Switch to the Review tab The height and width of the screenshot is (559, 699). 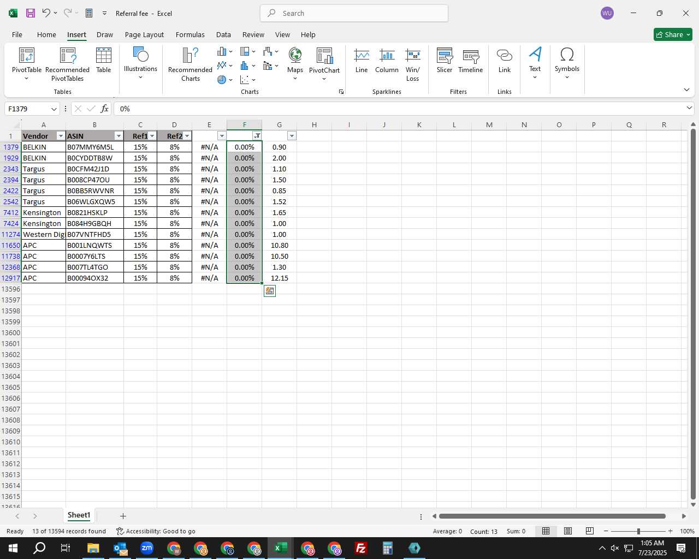click(253, 34)
